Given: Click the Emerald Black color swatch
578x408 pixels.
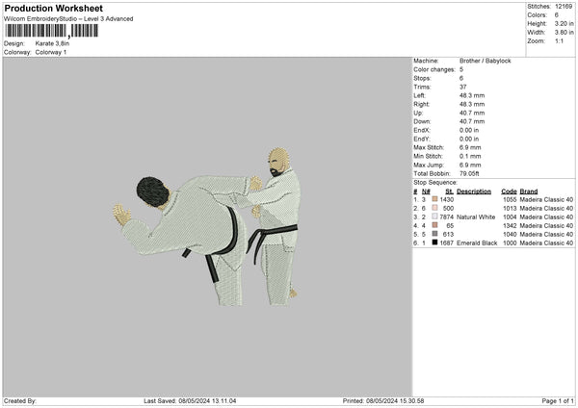Looking at the screenshot, I should coord(434,242).
